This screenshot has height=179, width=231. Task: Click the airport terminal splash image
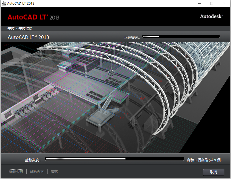click(x=115, y=98)
